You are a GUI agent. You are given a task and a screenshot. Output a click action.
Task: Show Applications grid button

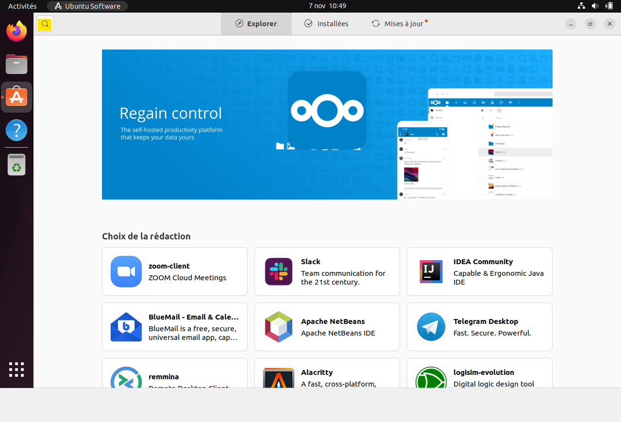click(x=17, y=370)
